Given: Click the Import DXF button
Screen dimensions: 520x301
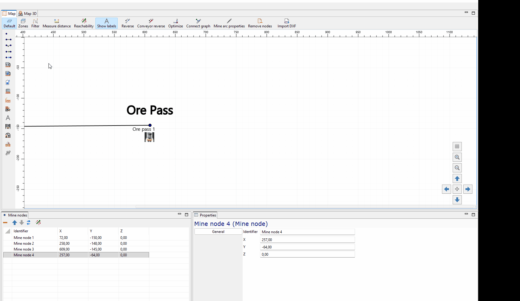Looking at the screenshot, I should click(287, 23).
